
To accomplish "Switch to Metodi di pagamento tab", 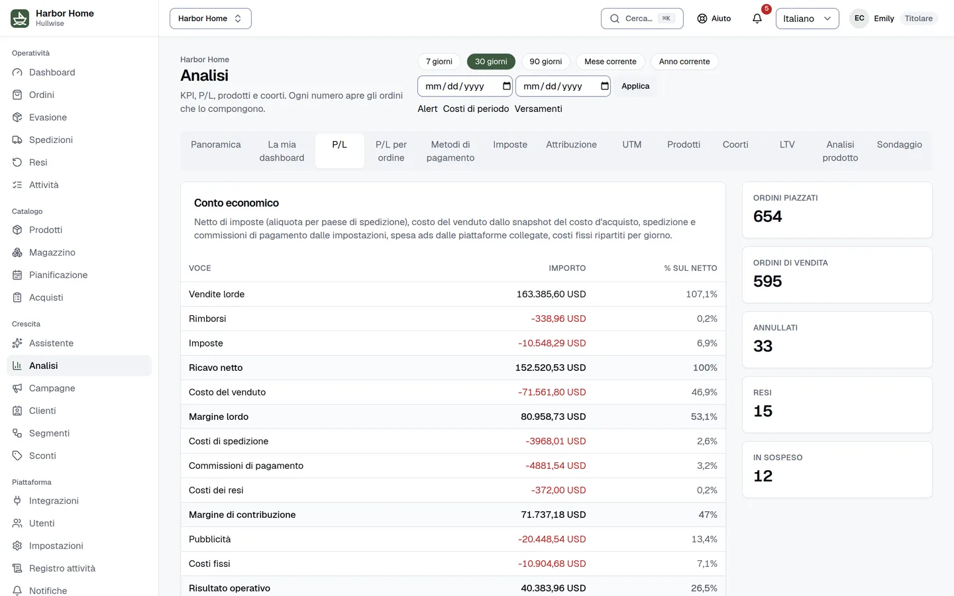I will click(x=450, y=151).
